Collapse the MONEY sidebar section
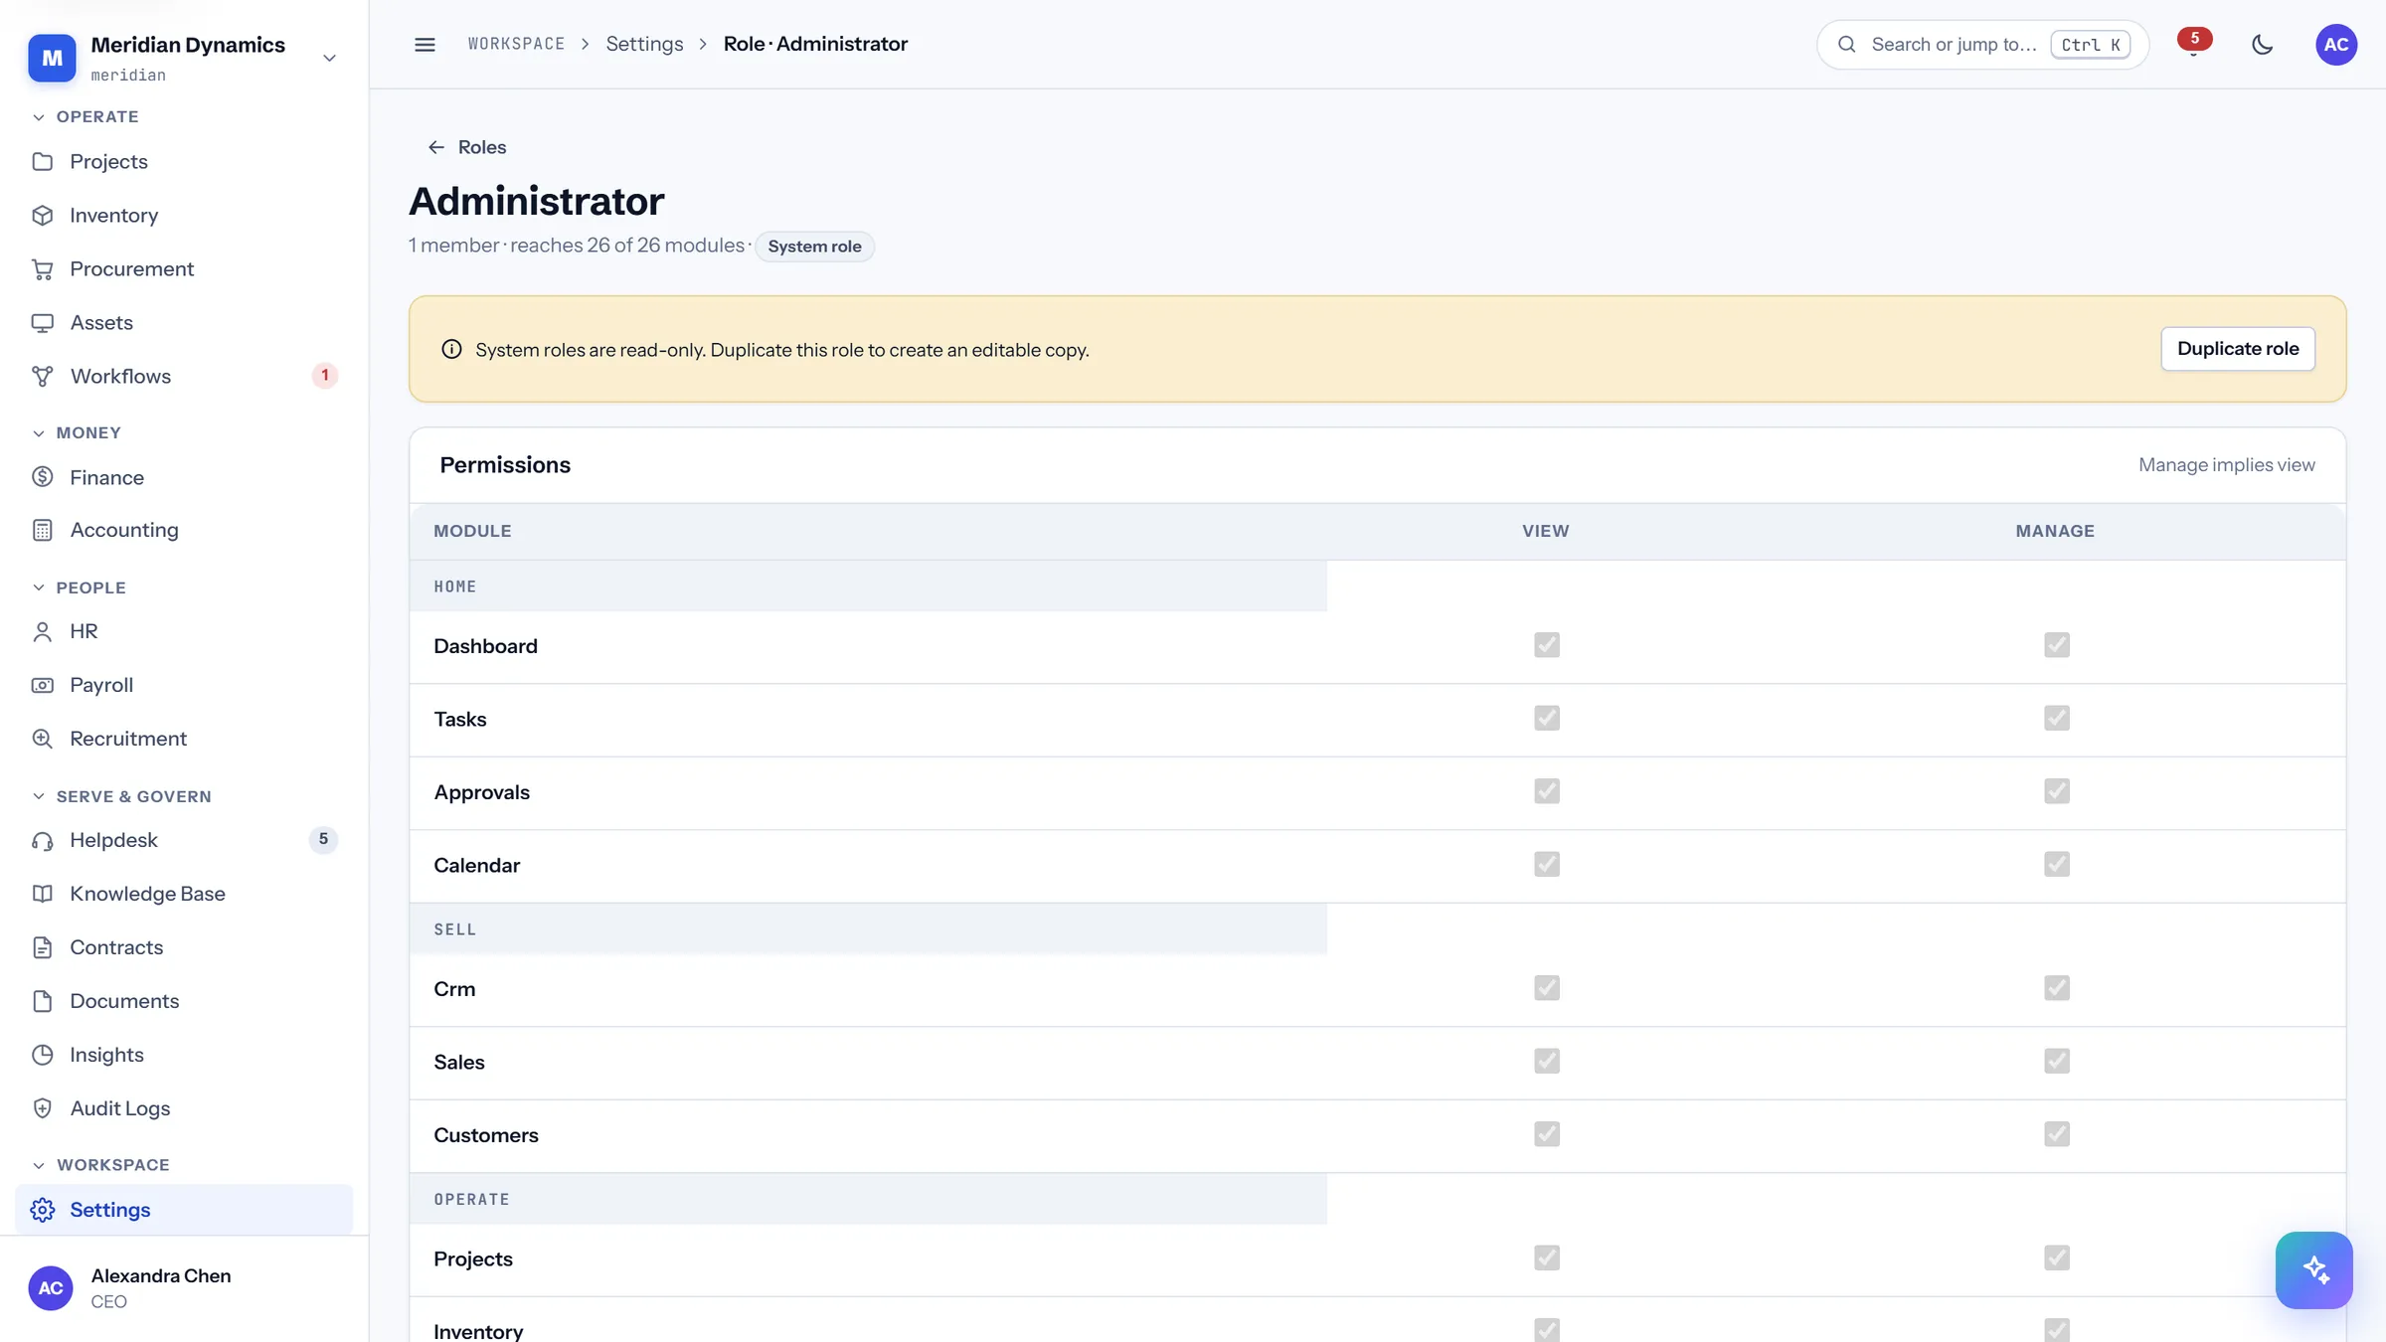The width and height of the screenshot is (2386, 1342). [x=77, y=432]
